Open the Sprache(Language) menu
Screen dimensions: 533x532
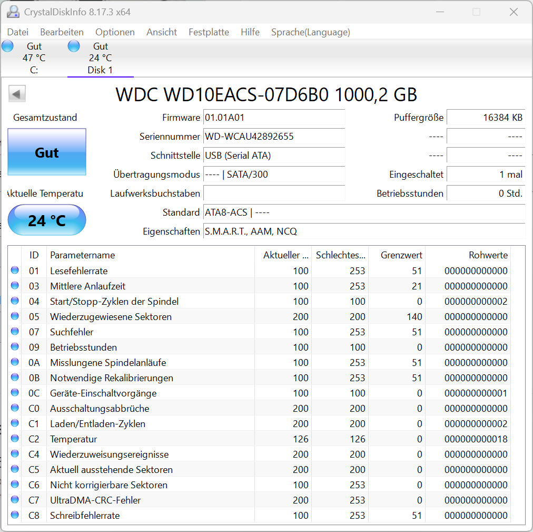310,32
